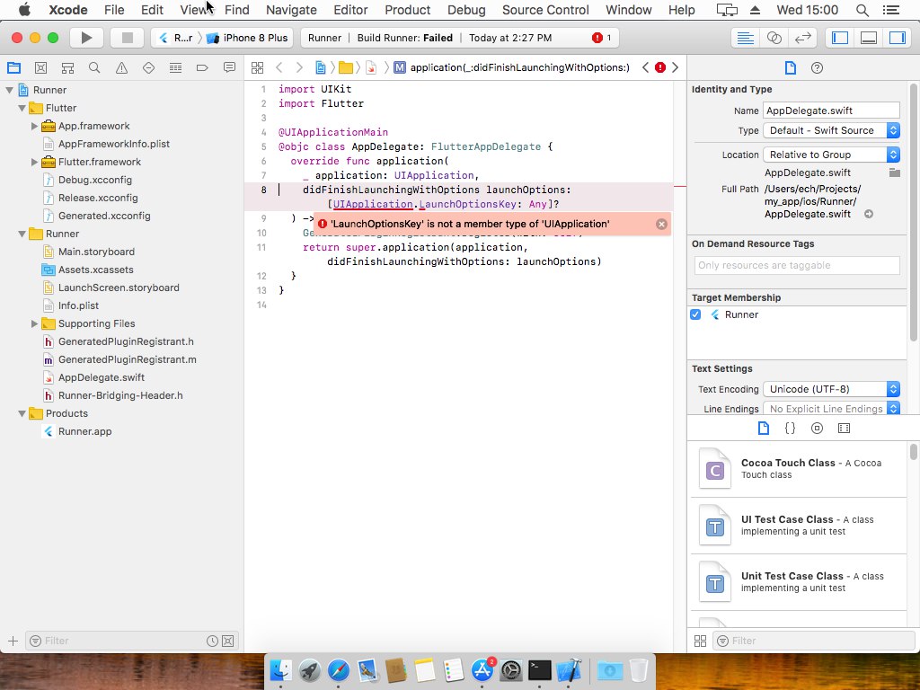Screen dimensions: 920x690
Task: Open the Location Relative to Group dropdown
Action: [x=831, y=155]
